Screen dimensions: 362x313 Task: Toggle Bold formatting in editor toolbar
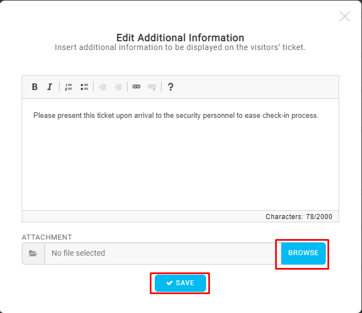click(x=35, y=87)
